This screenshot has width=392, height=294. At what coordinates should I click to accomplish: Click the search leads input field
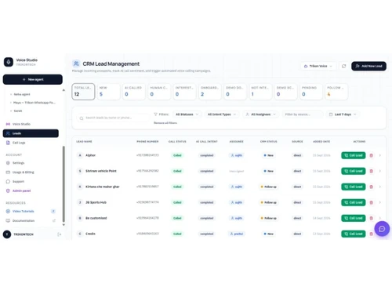112,118
